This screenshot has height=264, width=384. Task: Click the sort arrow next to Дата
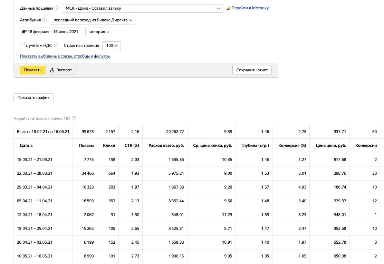click(31, 146)
